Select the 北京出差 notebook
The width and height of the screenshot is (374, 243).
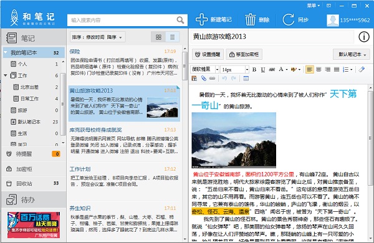pos(31,87)
